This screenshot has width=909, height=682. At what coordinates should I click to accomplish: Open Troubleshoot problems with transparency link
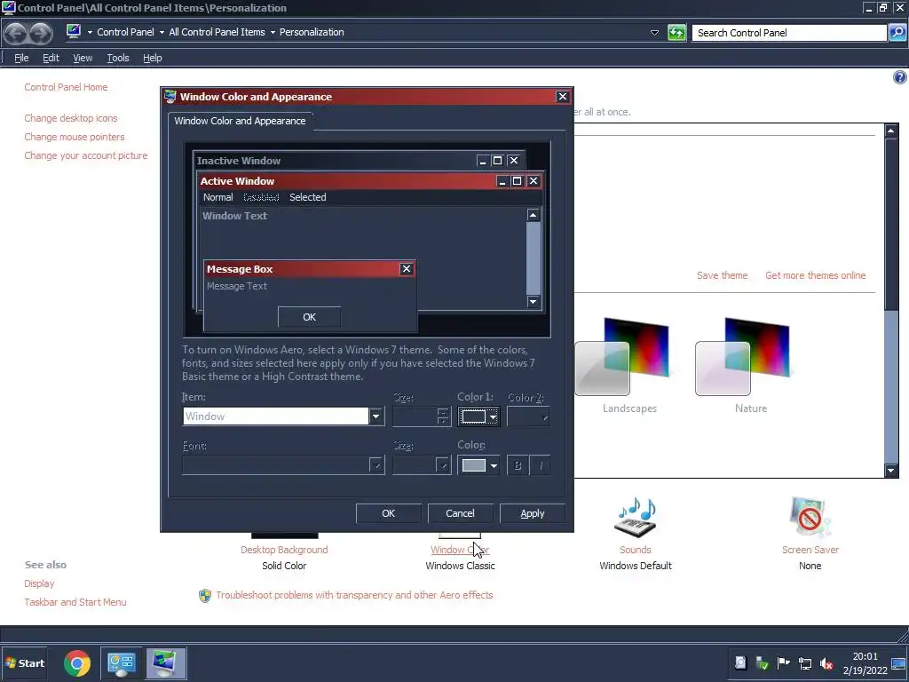[x=354, y=595]
